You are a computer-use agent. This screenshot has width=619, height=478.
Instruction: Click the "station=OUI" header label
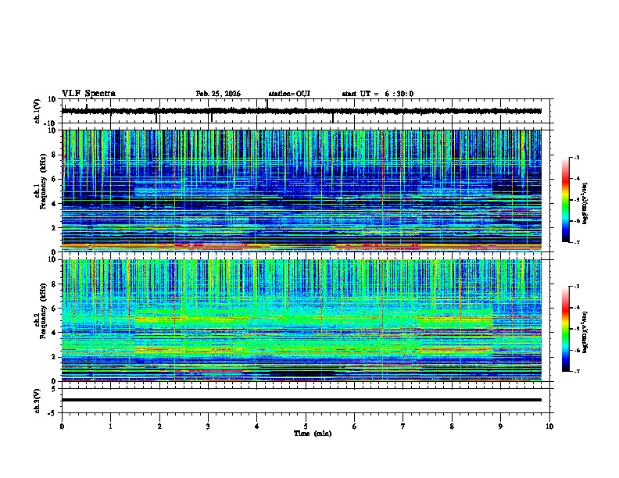pos(289,94)
